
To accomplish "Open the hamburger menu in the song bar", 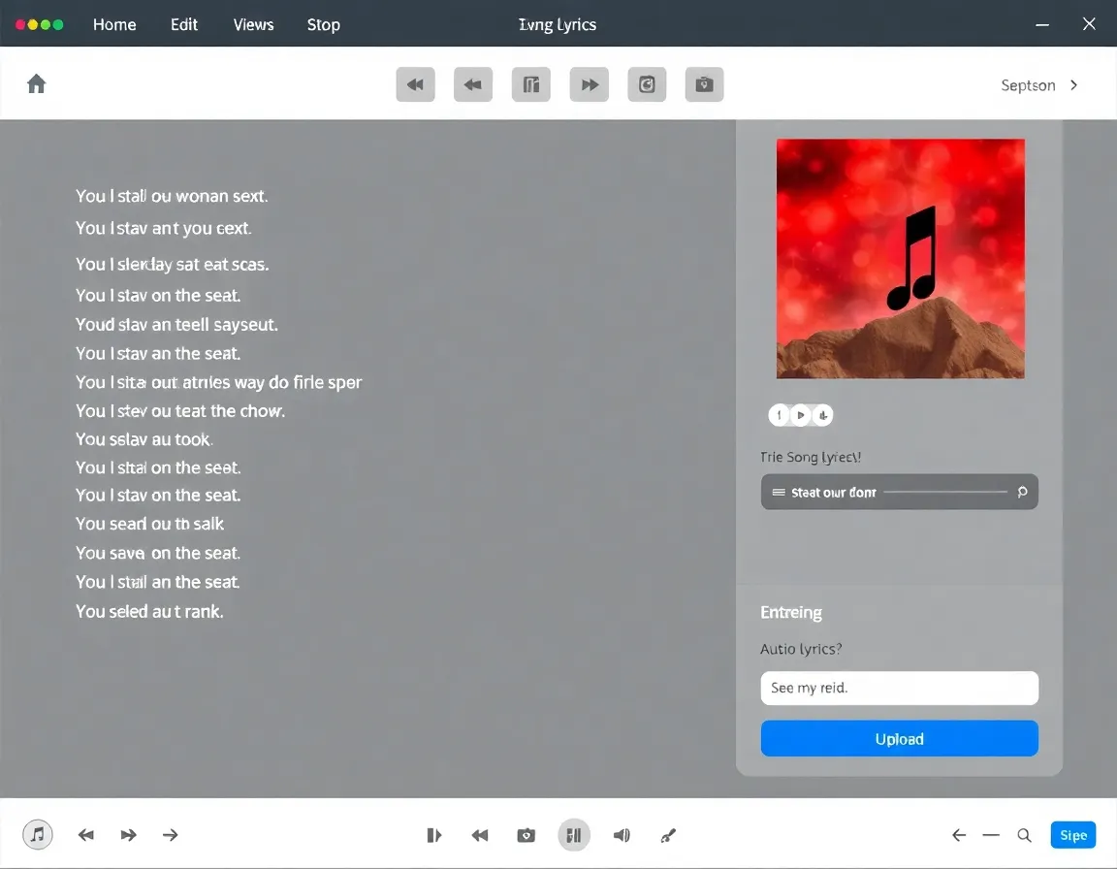I will coord(778,493).
